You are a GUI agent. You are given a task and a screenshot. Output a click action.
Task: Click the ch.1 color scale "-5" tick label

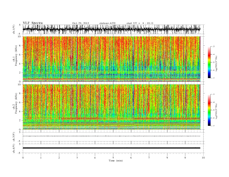pyautogui.click(x=213, y=62)
